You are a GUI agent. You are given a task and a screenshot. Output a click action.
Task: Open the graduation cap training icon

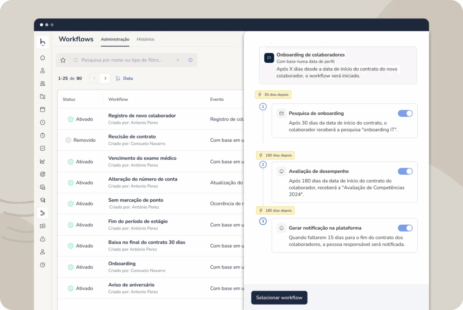pos(43,200)
